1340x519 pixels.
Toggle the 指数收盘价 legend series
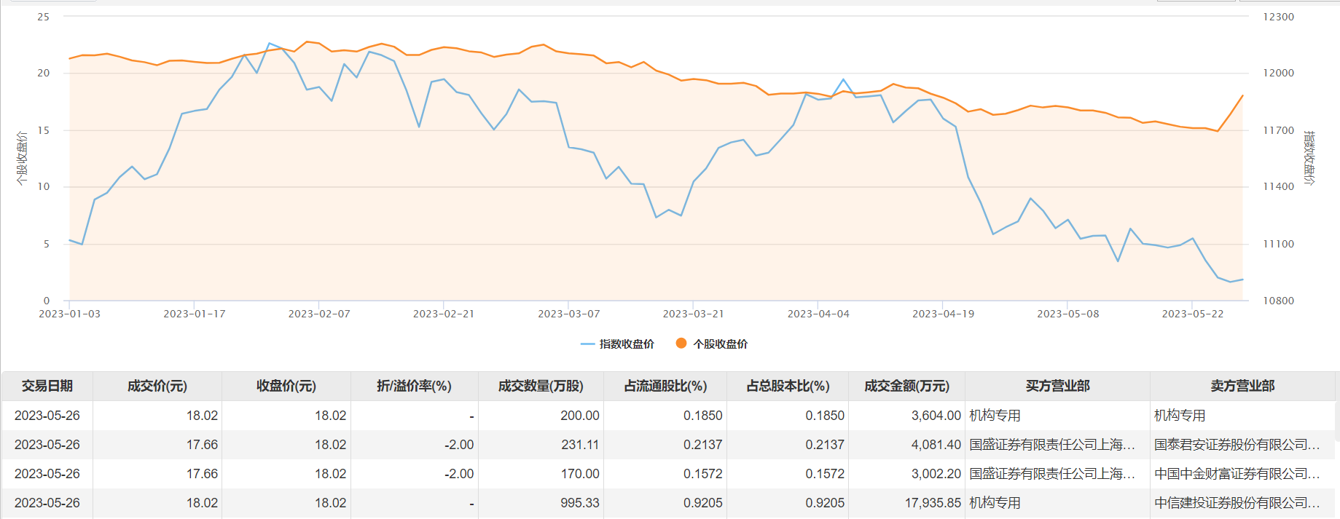point(618,344)
